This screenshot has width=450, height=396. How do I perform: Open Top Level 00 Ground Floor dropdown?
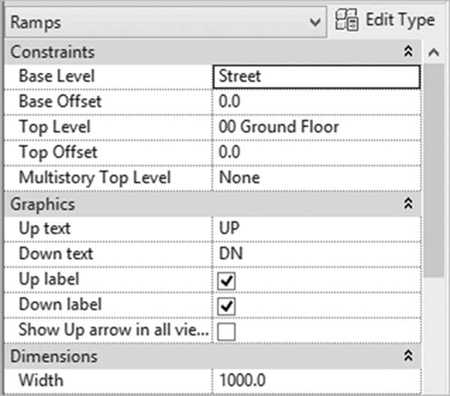[x=316, y=127]
